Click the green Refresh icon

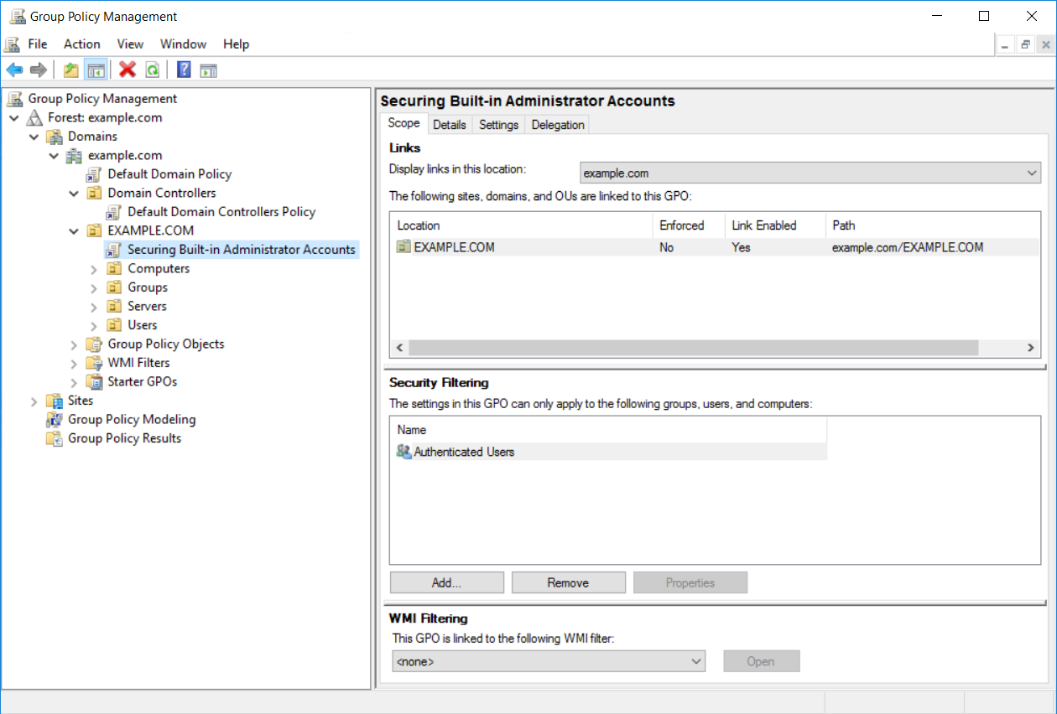[x=152, y=70]
